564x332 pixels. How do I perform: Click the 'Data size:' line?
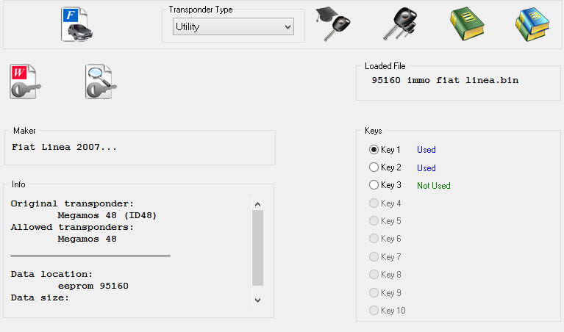pyautogui.click(x=40, y=297)
